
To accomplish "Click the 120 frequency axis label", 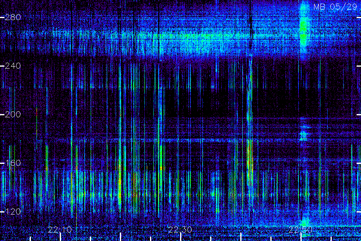I will click(13, 212).
